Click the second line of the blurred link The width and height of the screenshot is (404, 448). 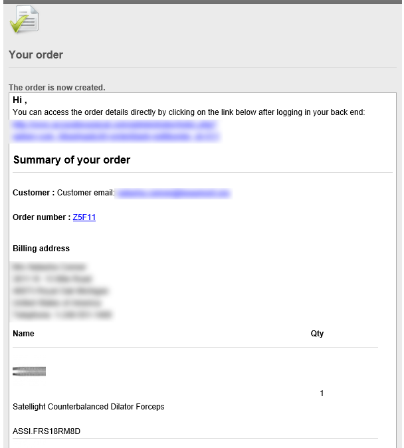tap(116, 137)
